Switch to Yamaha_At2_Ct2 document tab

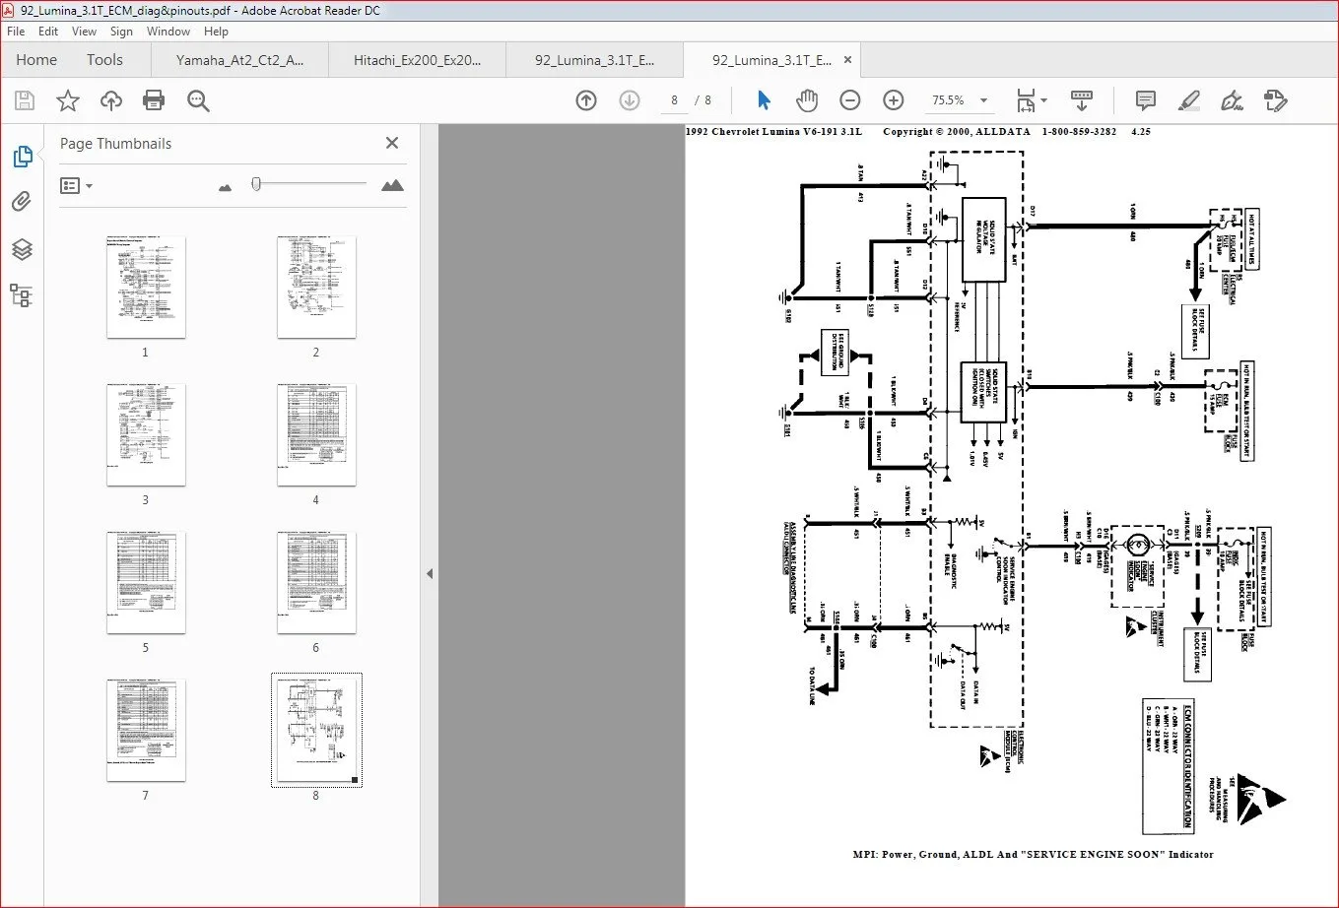[x=239, y=60]
